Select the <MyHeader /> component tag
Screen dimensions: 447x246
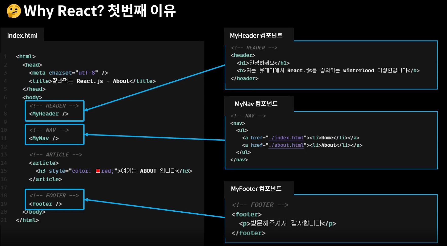tap(49, 114)
